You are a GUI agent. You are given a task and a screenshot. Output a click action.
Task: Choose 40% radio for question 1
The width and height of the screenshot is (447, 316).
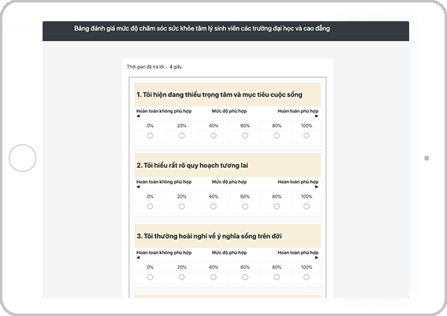tap(213, 136)
